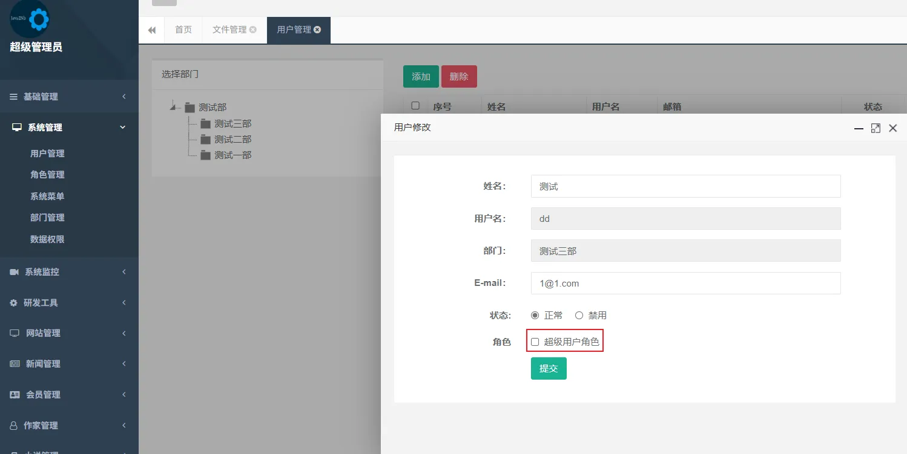This screenshot has height=454, width=907.
Task: Minimize the 用户修改 dialog
Action: [x=859, y=128]
